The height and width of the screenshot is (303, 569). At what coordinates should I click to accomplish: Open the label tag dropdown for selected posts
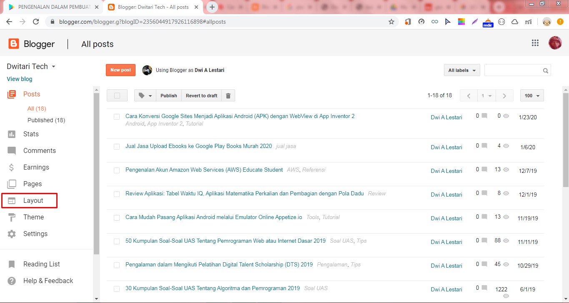click(145, 96)
